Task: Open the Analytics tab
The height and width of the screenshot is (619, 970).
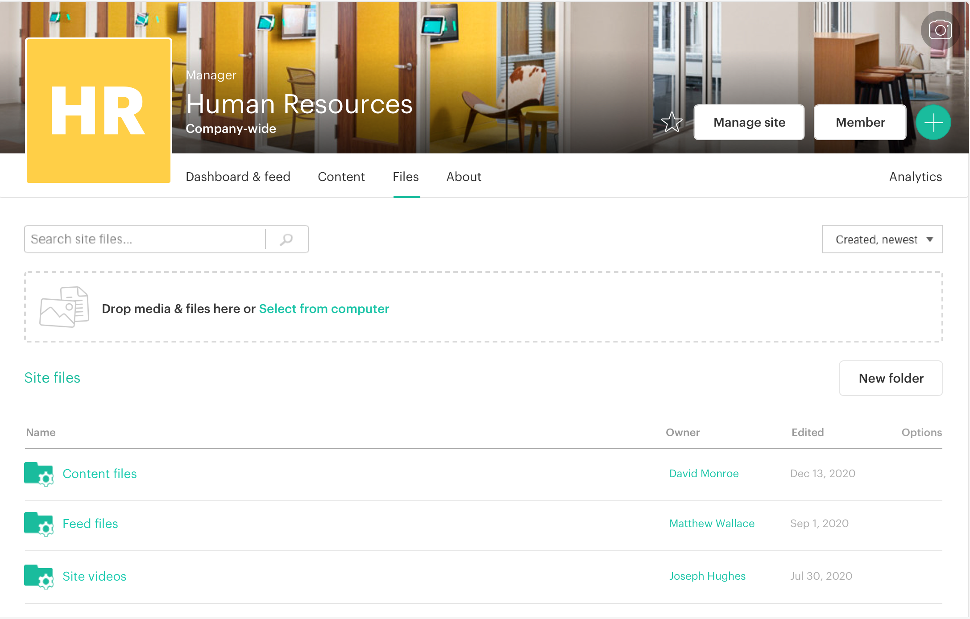Action: (x=915, y=177)
